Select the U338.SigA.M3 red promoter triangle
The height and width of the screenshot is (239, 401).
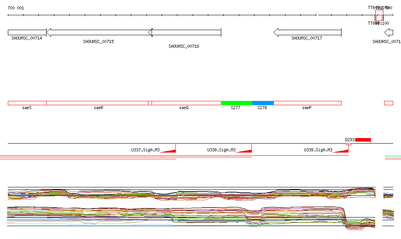click(x=245, y=150)
